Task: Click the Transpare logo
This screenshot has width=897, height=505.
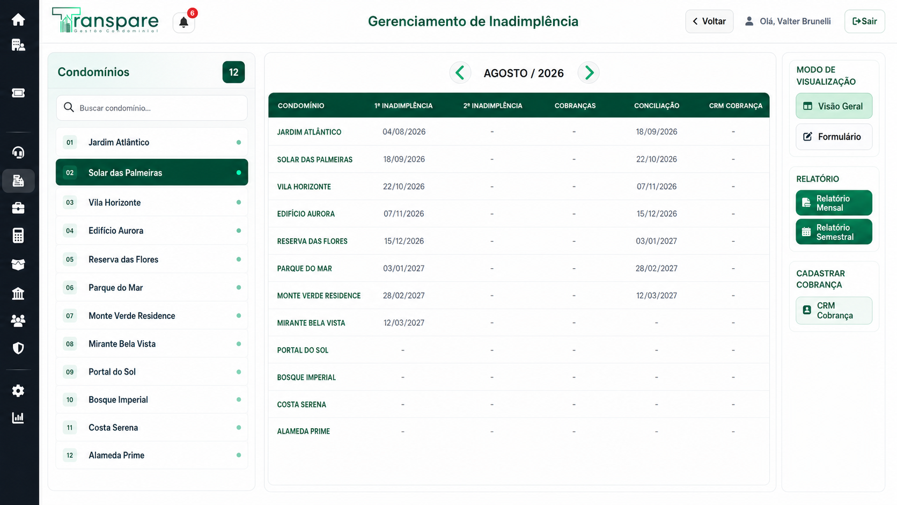Action: coord(105,20)
